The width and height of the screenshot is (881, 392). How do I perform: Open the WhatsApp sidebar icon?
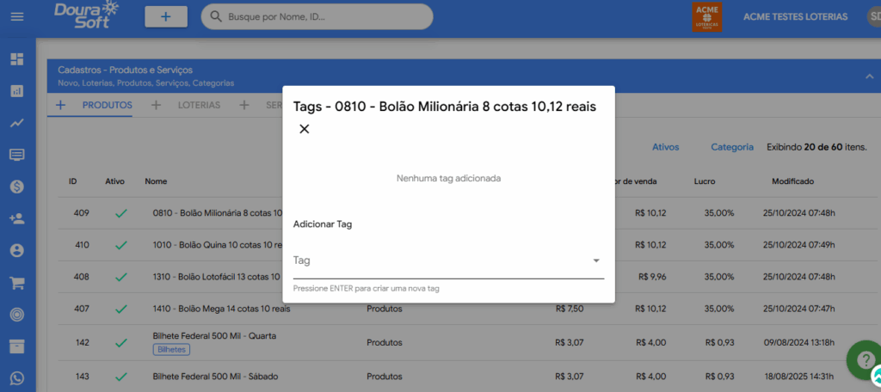click(16, 378)
